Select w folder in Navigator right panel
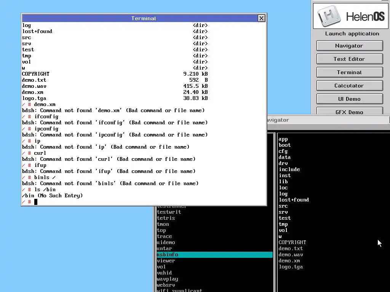The height and width of the screenshot is (292, 390). click(x=280, y=236)
